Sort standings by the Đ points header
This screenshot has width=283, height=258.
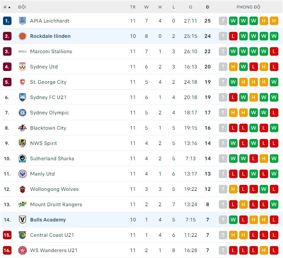[x=207, y=7]
